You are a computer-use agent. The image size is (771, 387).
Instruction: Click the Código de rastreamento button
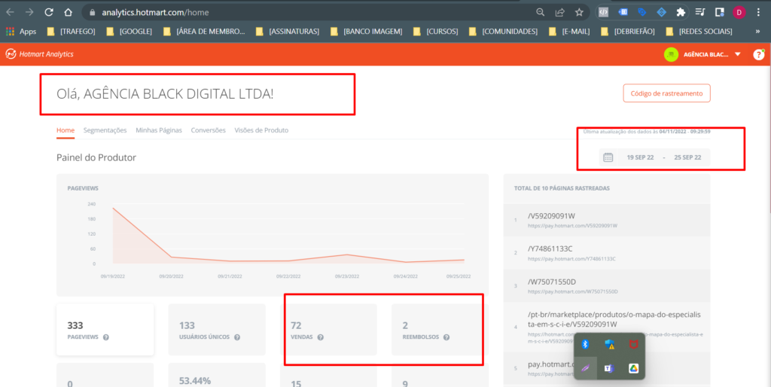(666, 93)
